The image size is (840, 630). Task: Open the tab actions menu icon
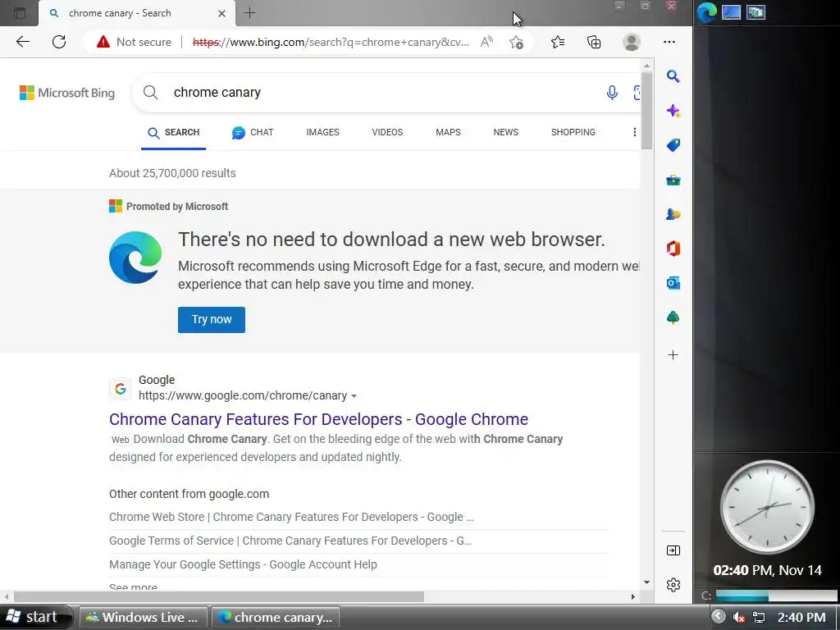[x=20, y=13]
